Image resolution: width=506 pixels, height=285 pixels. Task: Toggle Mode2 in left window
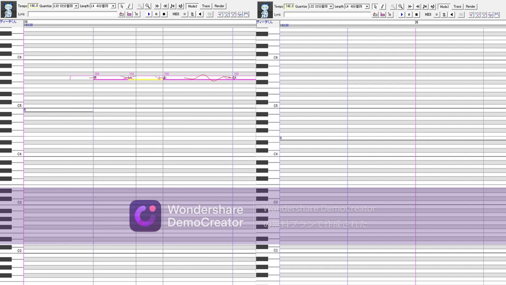click(x=192, y=6)
